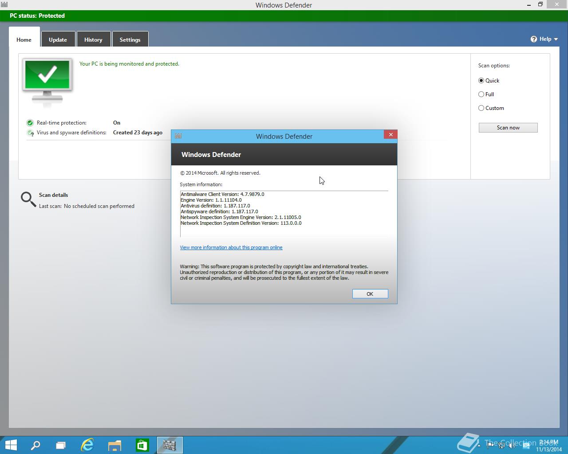This screenshot has height=454, width=568.
Task: Open View more information about this program online
Action: click(231, 247)
